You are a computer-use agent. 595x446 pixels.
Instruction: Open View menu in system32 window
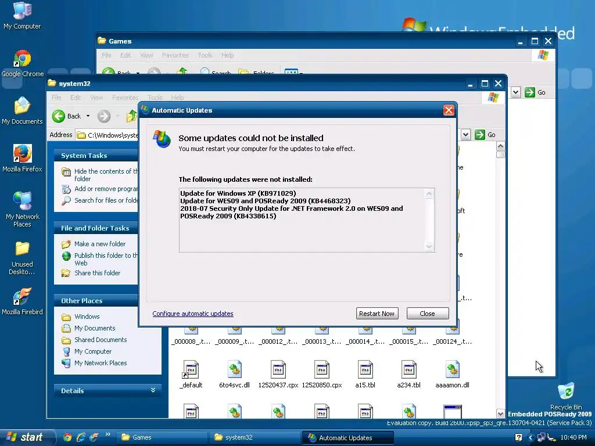96,98
